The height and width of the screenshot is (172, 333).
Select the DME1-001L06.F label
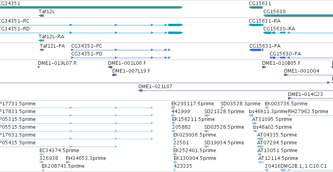(x=127, y=63)
